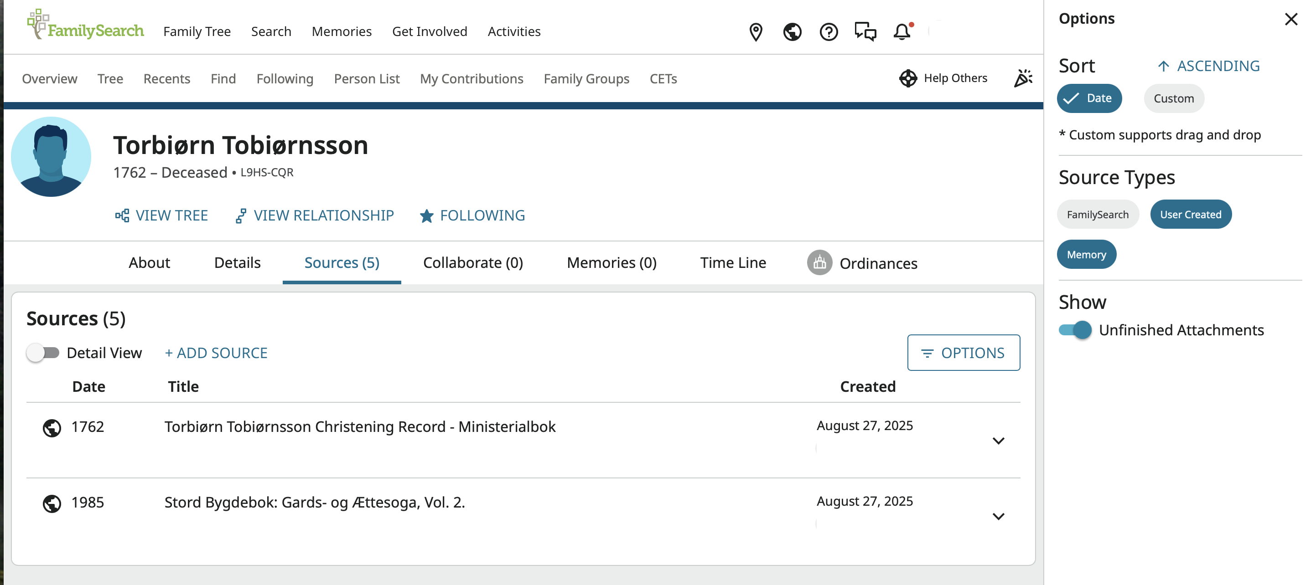Image resolution: width=1316 pixels, height=585 pixels.
Task: Deselect the Memory source type chip
Action: point(1086,254)
